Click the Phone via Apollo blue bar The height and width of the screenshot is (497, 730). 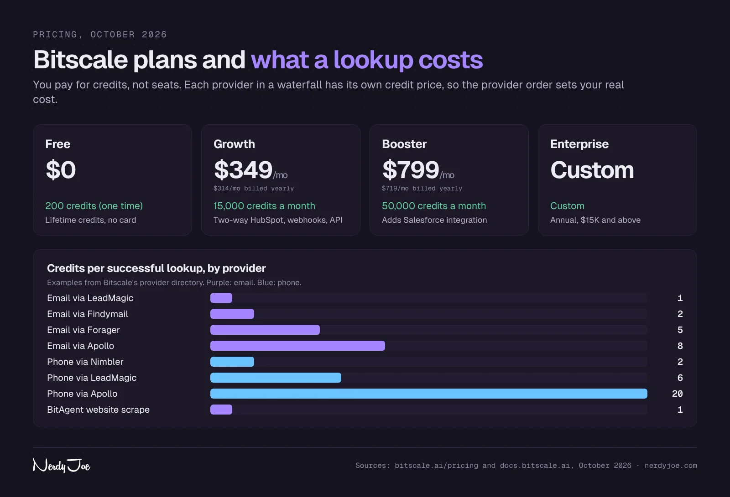coord(429,394)
